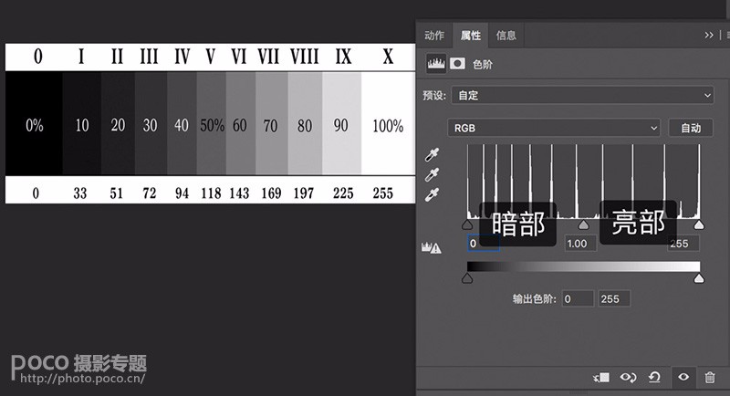730x396 pixels.
Task: Click the clip to layer icon
Action: coord(601,378)
